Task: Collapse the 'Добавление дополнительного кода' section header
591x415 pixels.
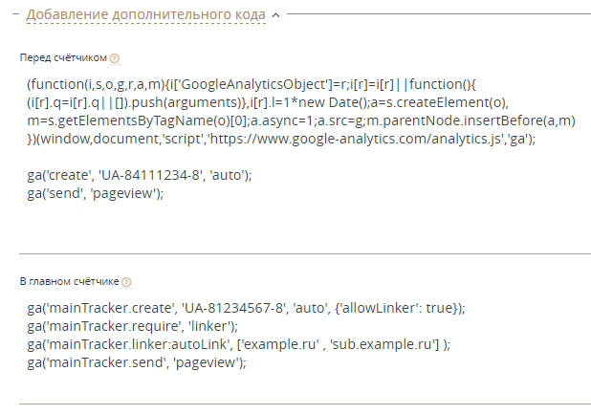Action: 146,14
